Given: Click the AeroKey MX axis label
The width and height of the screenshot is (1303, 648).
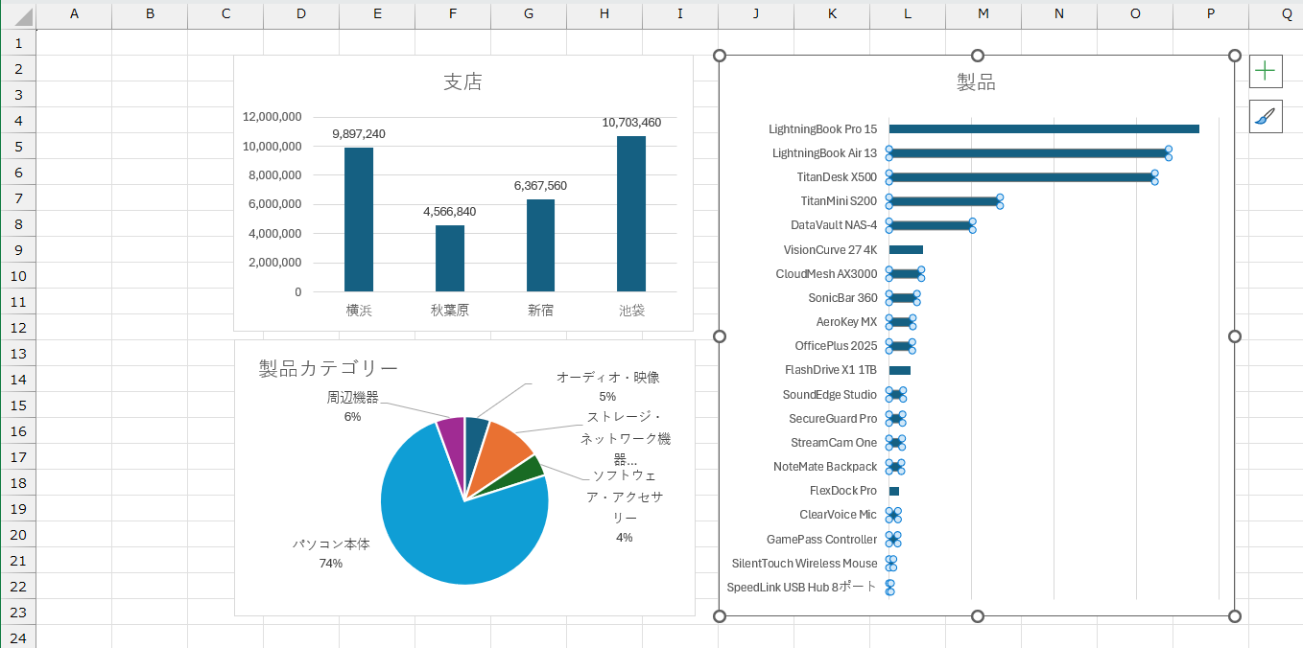Looking at the screenshot, I should click(x=846, y=322).
